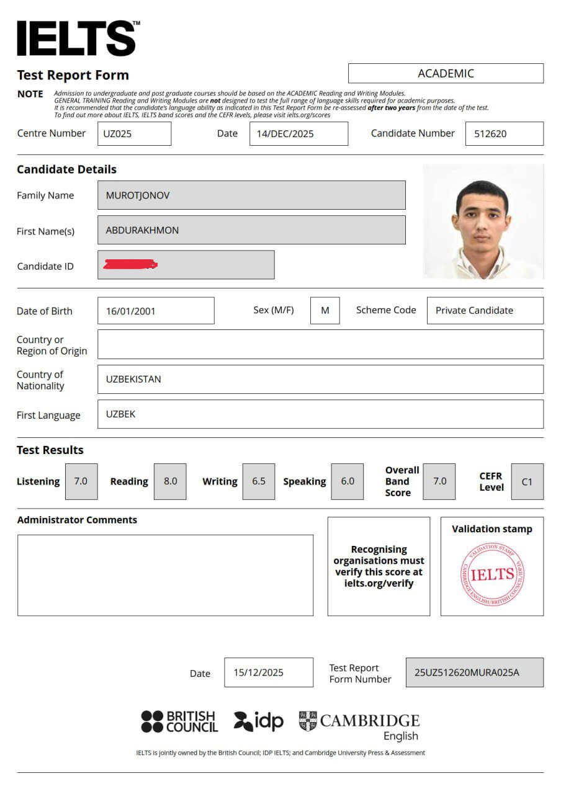Screen dimensions: 561x794
Task: Click the test date field 14/DEC/2025
Action: click(x=298, y=134)
